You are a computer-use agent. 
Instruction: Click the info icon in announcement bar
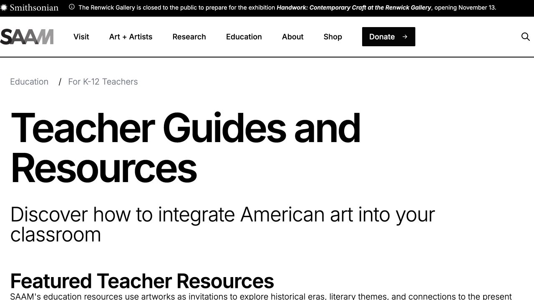pyautogui.click(x=72, y=7)
